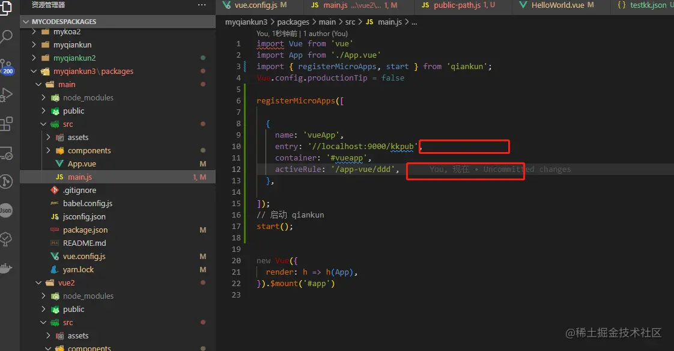This screenshot has height=351, width=674.
Task: Collapse the myqiankun3\packages folder chevron
Action: tap(34, 71)
